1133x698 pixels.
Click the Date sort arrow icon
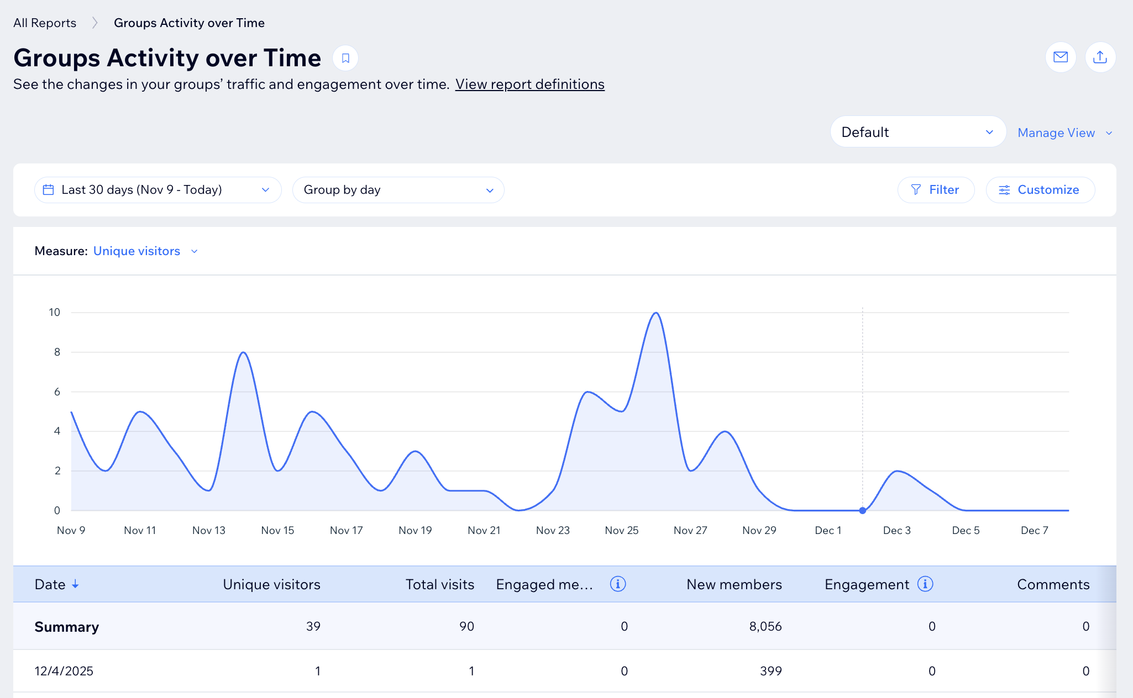pyautogui.click(x=76, y=584)
